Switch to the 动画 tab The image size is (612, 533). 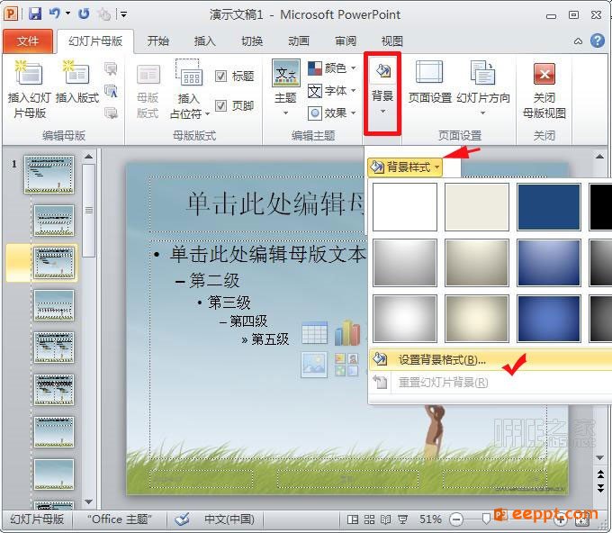pyautogui.click(x=299, y=41)
